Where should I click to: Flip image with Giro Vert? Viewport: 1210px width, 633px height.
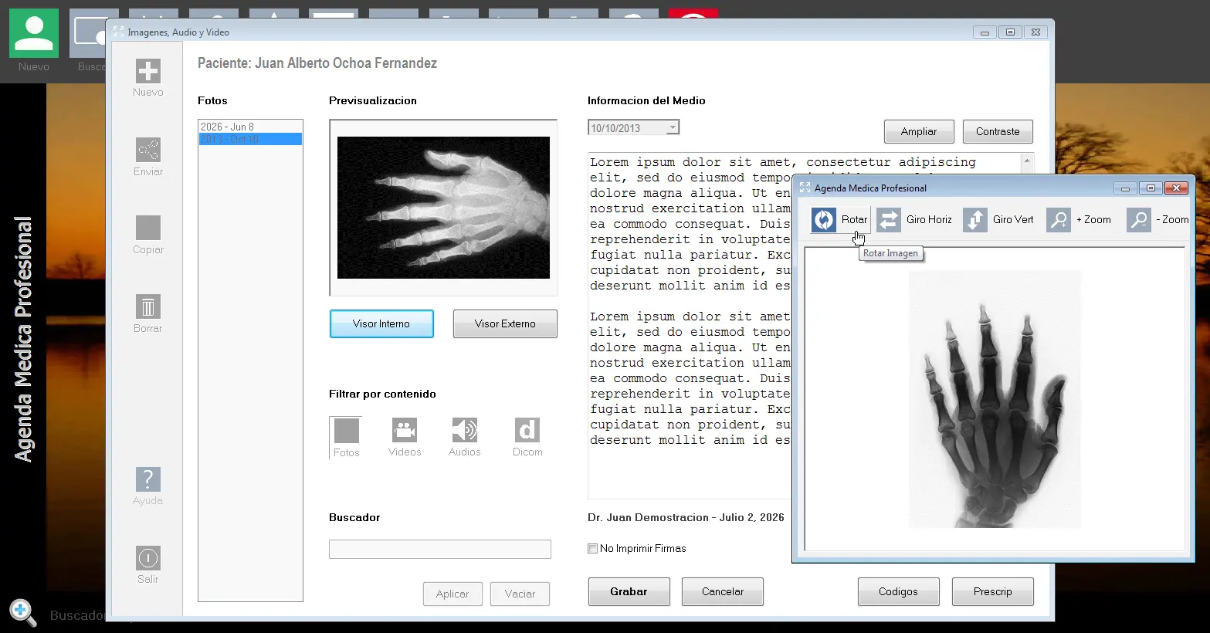tap(998, 220)
